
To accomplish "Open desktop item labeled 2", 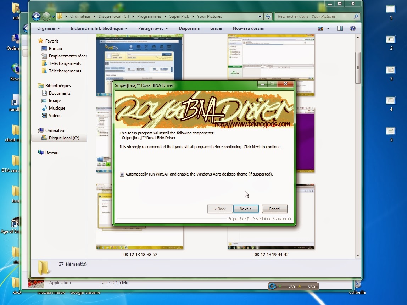I will [x=391, y=43].
